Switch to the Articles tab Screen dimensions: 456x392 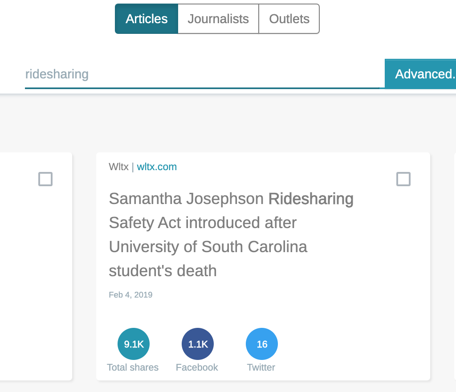pos(147,19)
